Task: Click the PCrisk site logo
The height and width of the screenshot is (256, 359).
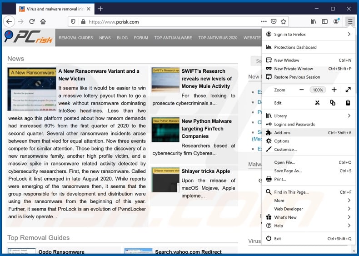Action: click(29, 37)
